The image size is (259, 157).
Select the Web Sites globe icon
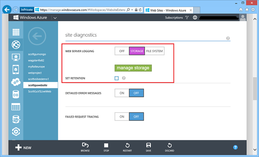16,45
